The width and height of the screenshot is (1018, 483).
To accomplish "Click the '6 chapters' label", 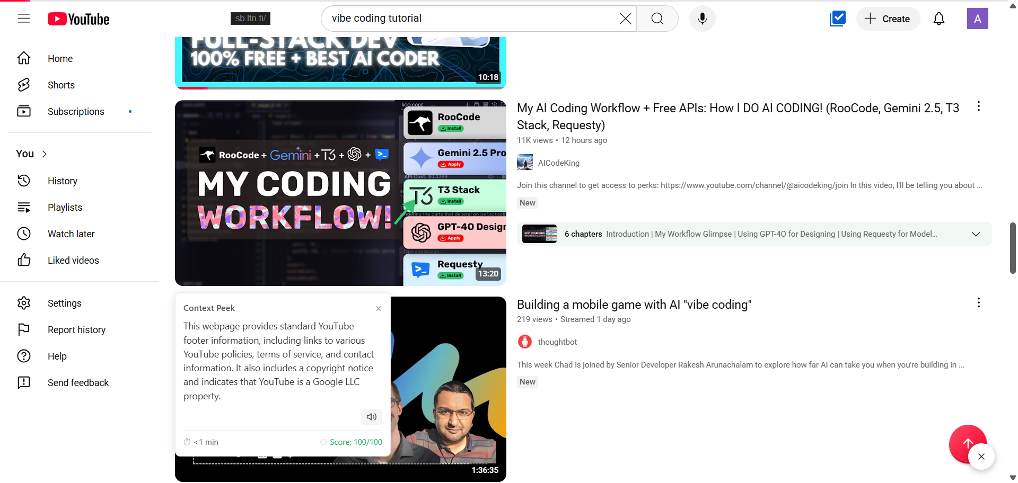I will [583, 234].
